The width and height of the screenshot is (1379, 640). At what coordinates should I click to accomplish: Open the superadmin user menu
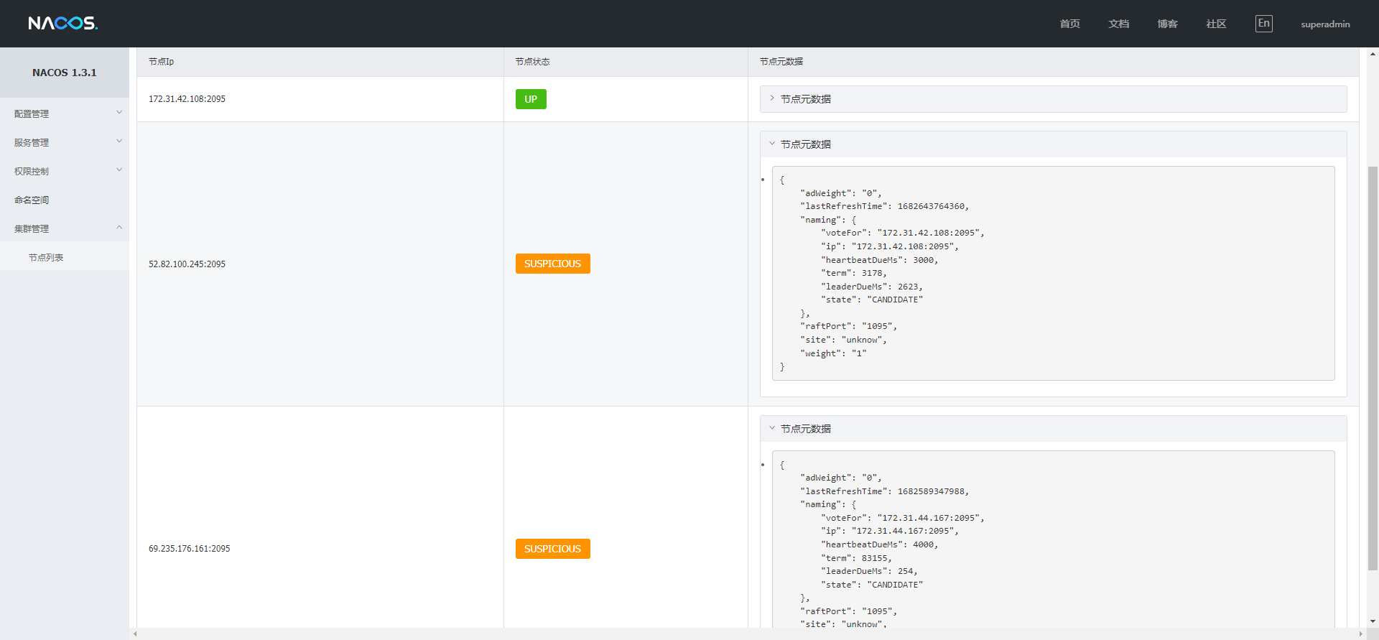coord(1325,24)
